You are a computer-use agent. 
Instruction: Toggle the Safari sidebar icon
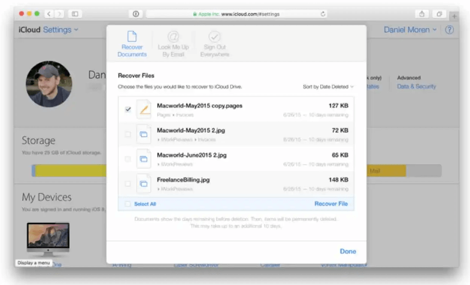click(75, 14)
